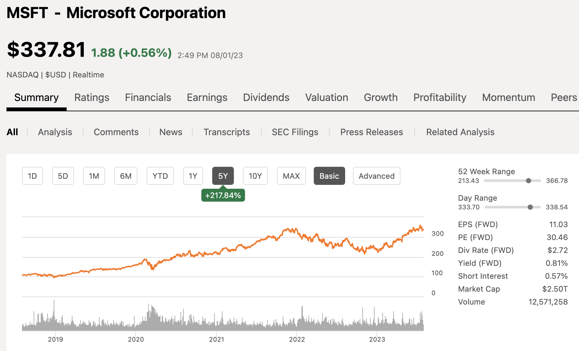Click the Market Cap label
579x351 pixels.
pyautogui.click(x=479, y=289)
